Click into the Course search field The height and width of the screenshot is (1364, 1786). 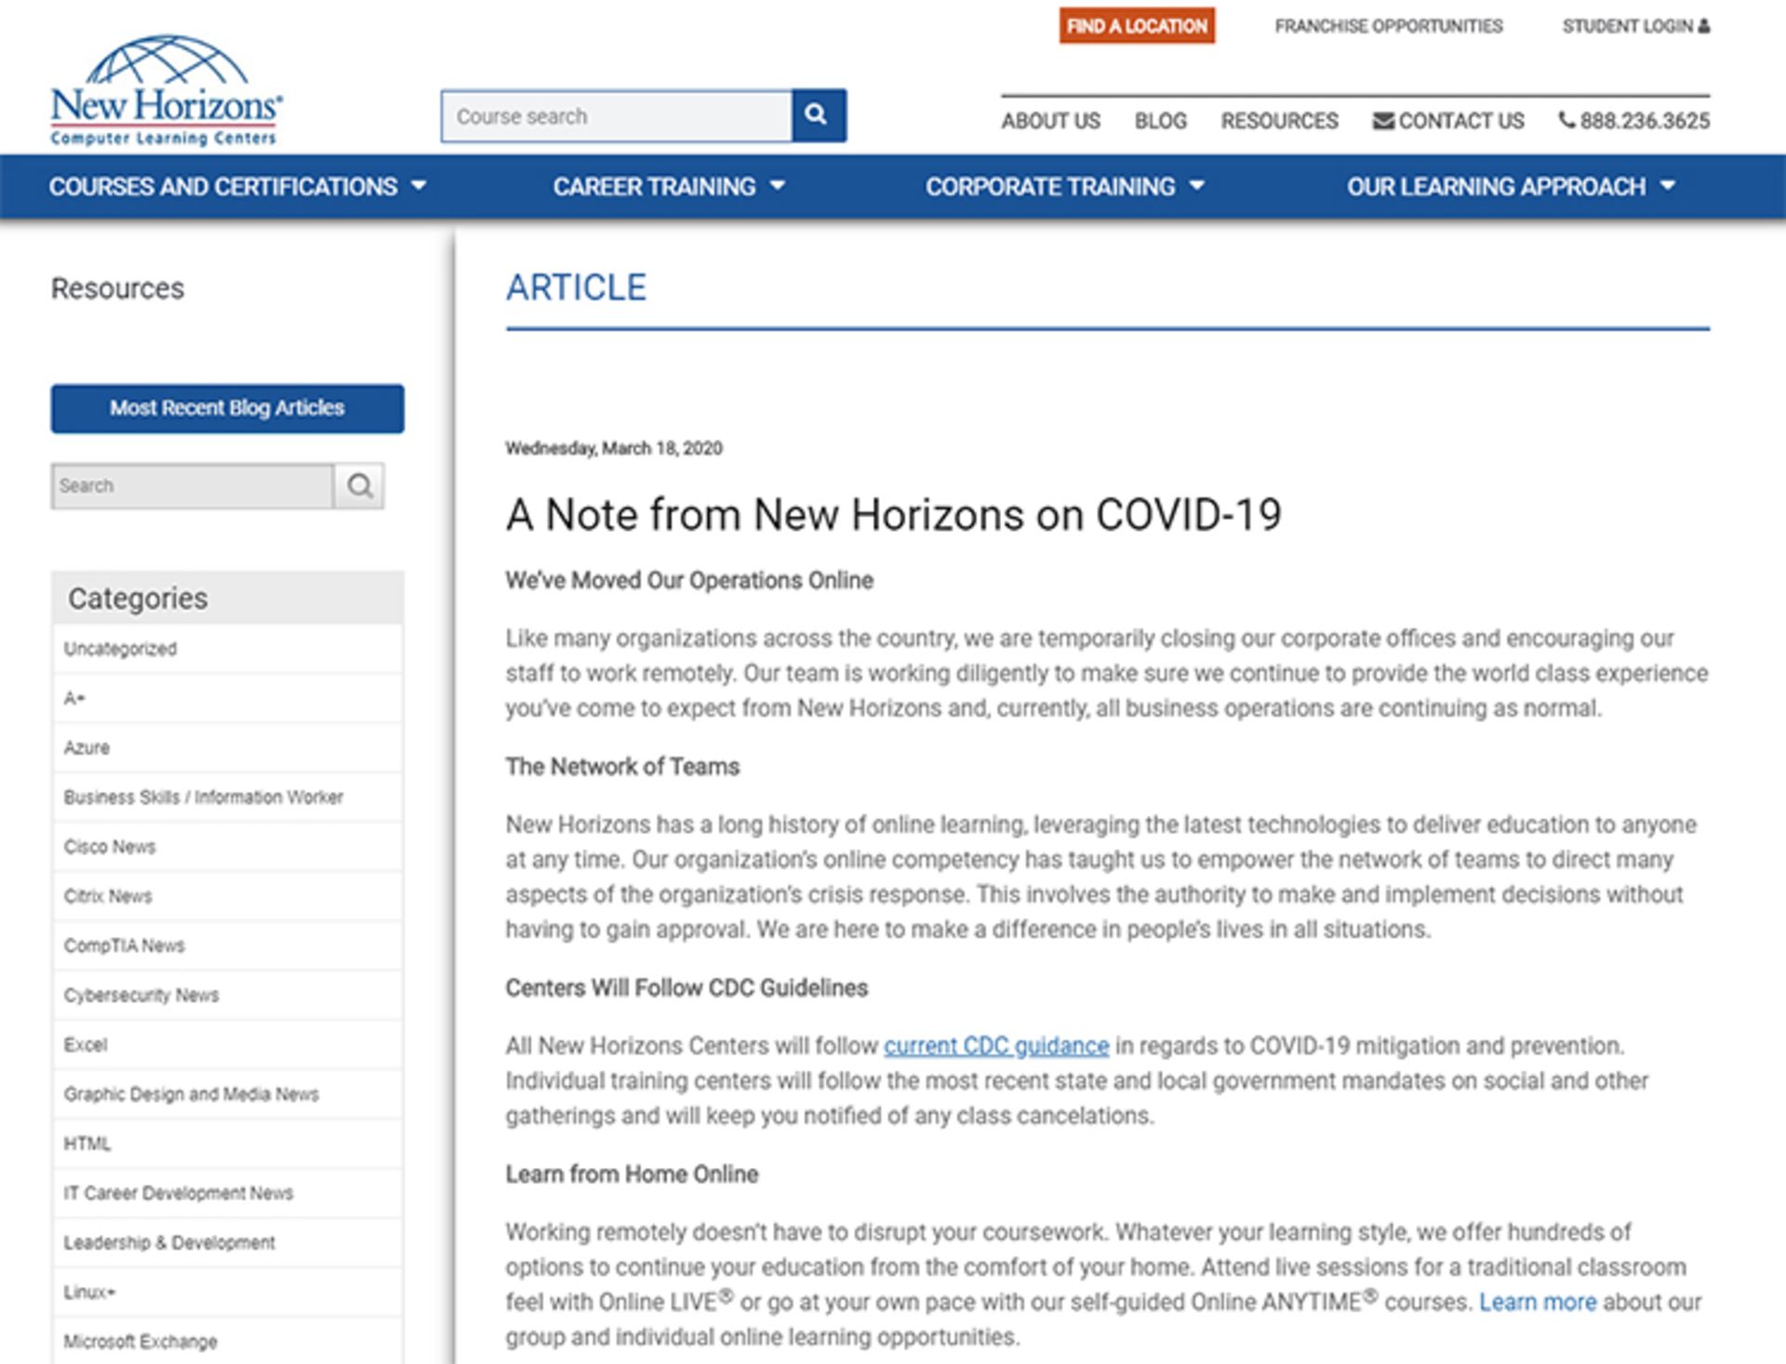tap(616, 116)
